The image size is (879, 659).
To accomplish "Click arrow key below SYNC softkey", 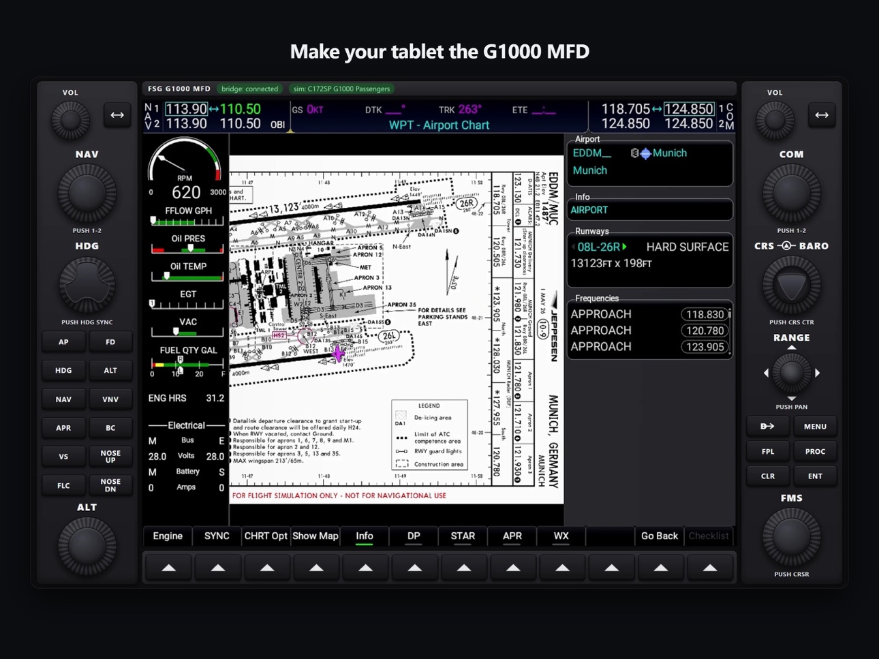I will [217, 567].
